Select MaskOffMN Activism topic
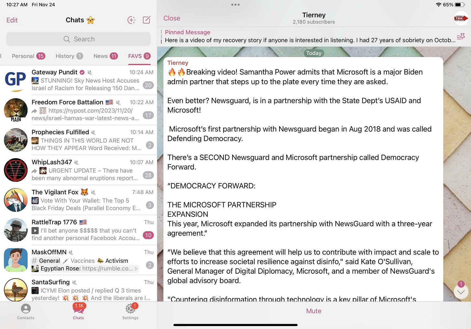471x329 pixels. tap(113, 261)
